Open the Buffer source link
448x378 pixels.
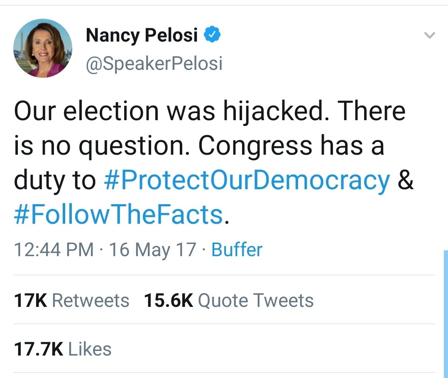(237, 250)
